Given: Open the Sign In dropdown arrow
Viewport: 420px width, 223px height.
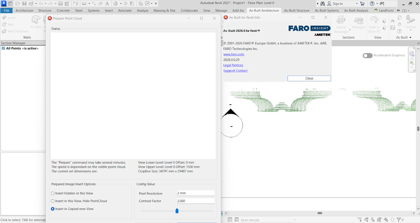Looking at the screenshot, I should click(357, 4).
